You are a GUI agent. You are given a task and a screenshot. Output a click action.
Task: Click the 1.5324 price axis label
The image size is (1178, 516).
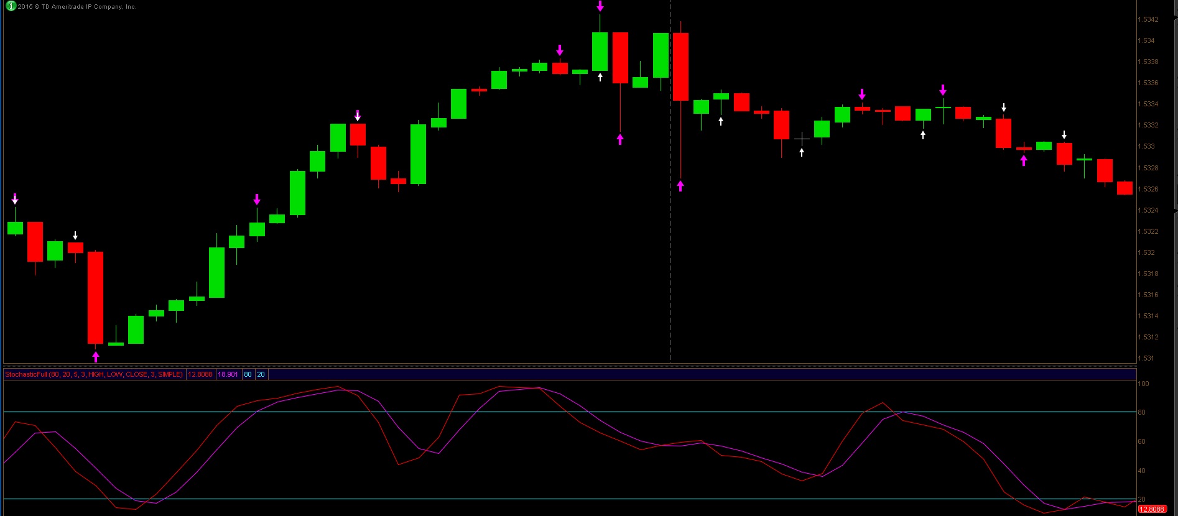point(1148,210)
